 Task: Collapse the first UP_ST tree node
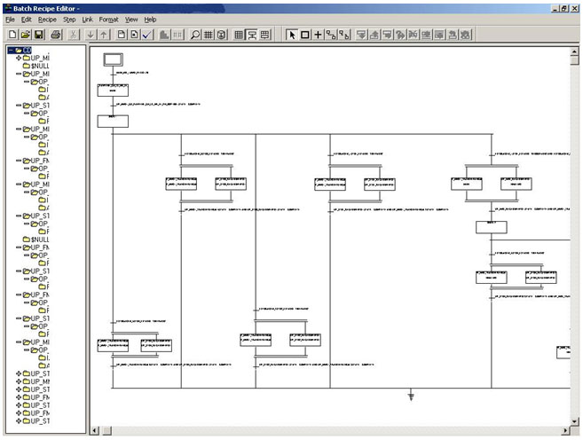click(x=18, y=105)
